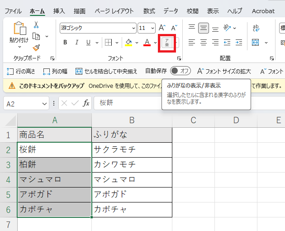Open the font name dropdown

133,28
